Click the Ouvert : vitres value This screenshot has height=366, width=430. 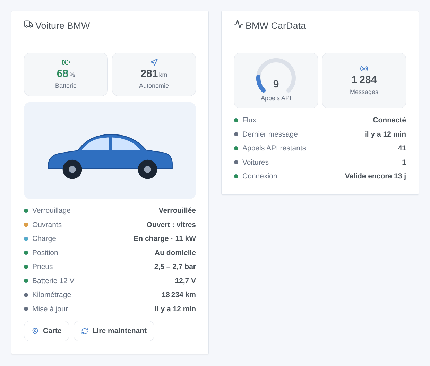click(x=171, y=225)
